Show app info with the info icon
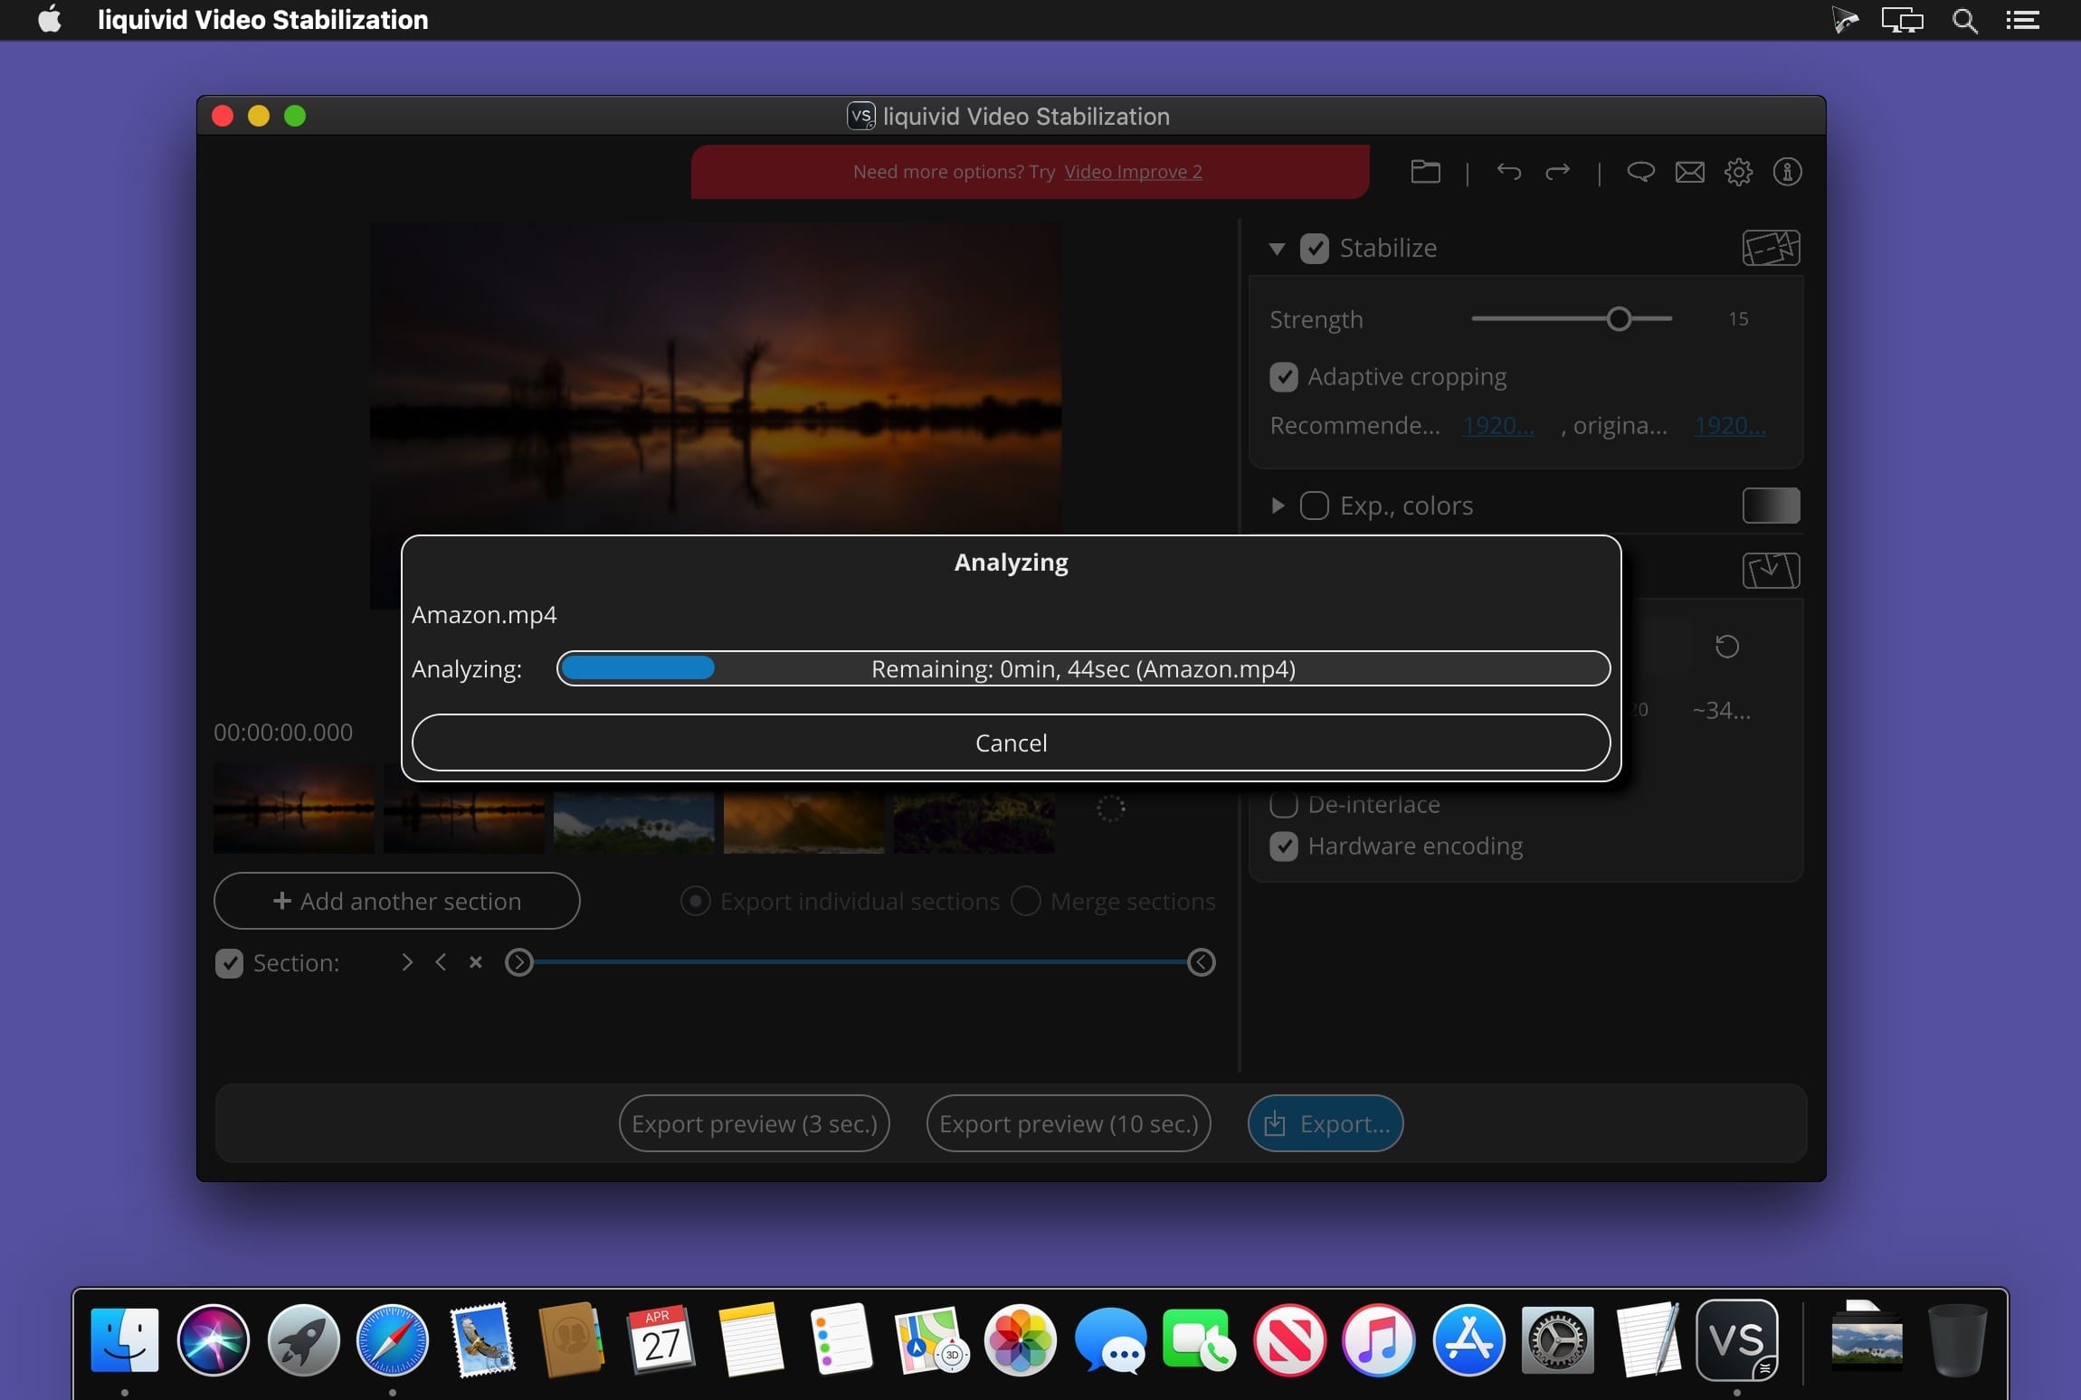The image size is (2081, 1400). pyautogui.click(x=1787, y=172)
